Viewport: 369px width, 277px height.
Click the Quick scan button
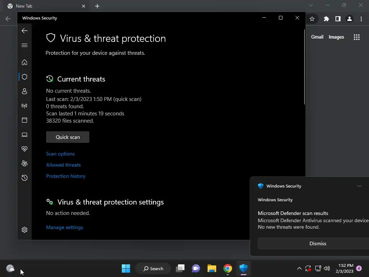click(68, 137)
